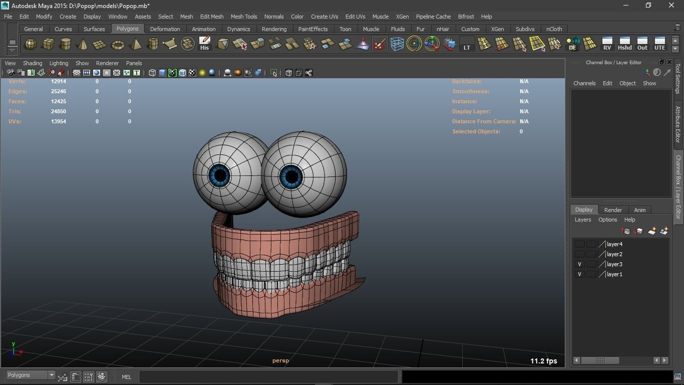Viewport: 684px width, 385px height.
Task: Select layer1 row name in layer list
Action: pyautogui.click(x=614, y=274)
